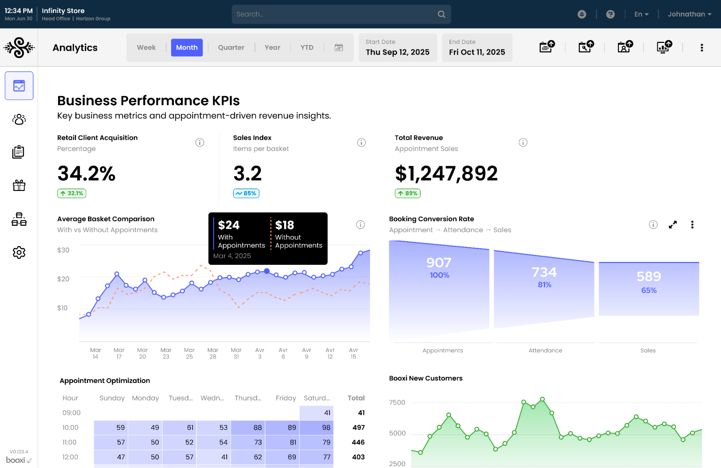Switch to the Week period tab
This screenshot has width=721, height=468.
(x=146, y=48)
